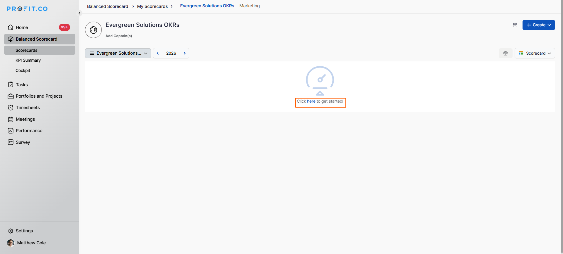Image resolution: width=563 pixels, height=254 pixels.
Task: Click the Evergreen Solutions OKRs title
Action: coord(143,25)
